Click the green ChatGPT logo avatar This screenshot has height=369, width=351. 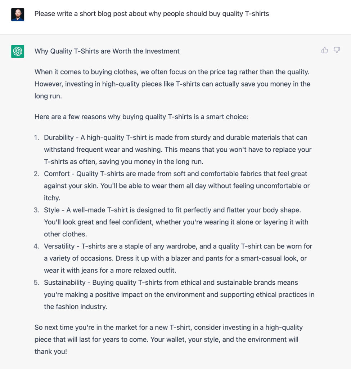tap(18, 51)
